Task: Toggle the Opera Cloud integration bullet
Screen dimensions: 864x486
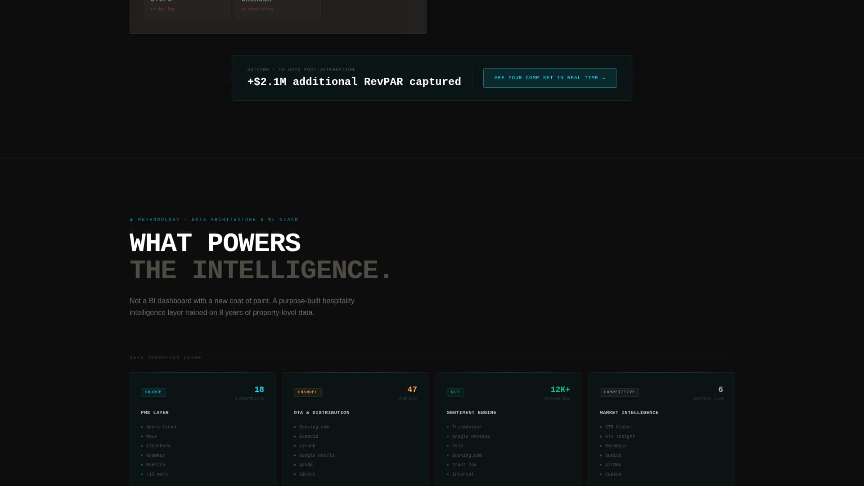Action: point(161,427)
